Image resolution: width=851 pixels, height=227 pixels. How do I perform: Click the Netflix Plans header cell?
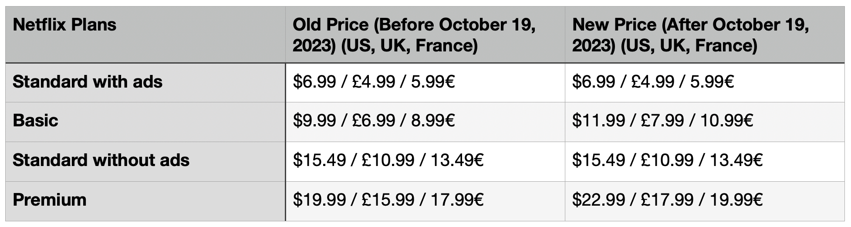click(64, 25)
